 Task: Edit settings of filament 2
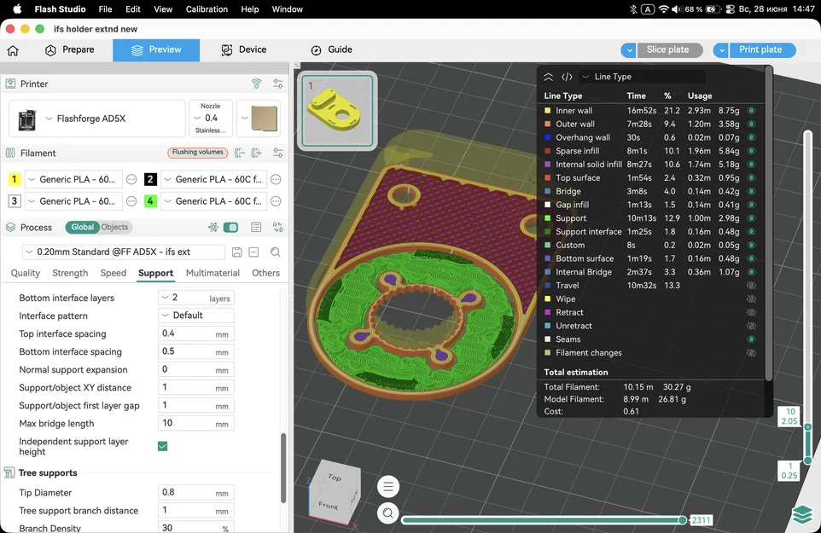pos(276,179)
